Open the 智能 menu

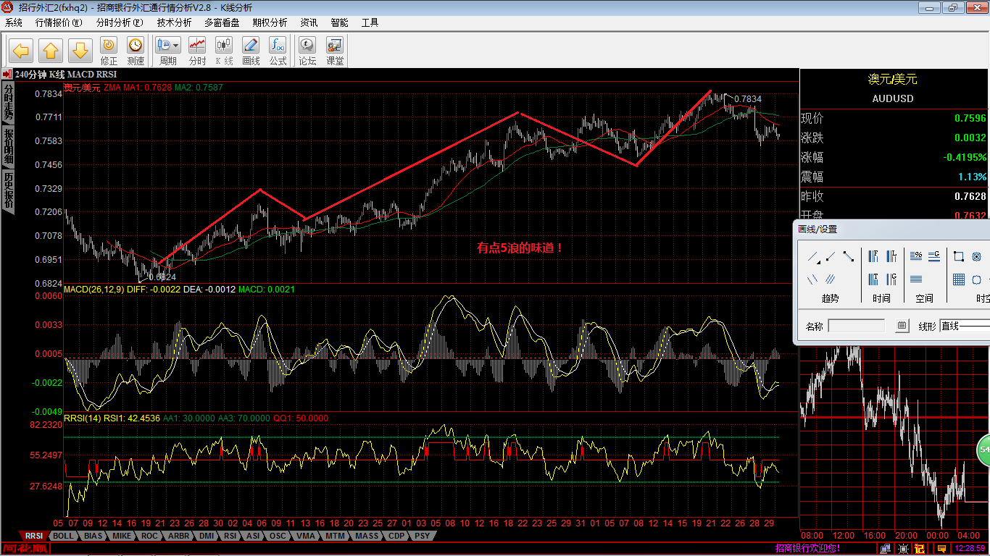pos(339,22)
